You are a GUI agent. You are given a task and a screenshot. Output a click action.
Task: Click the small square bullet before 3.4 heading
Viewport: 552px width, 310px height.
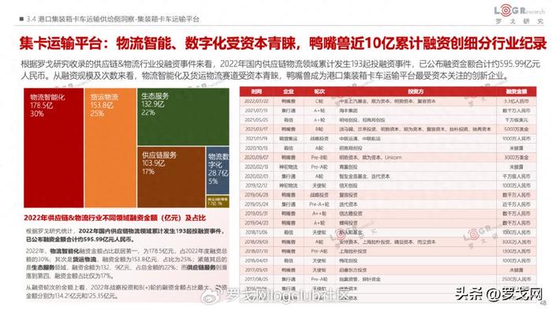click(x=21, y=19)
